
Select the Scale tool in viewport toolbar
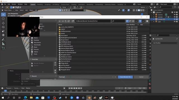pyautogui.click(x=3, y=31)
